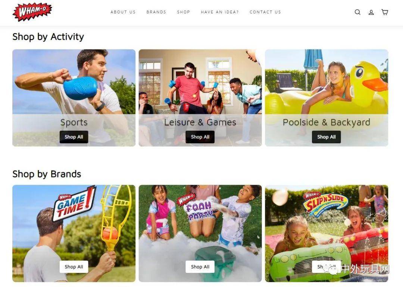
Task: Select the Shop navigation item
Action: pos(184,12)
